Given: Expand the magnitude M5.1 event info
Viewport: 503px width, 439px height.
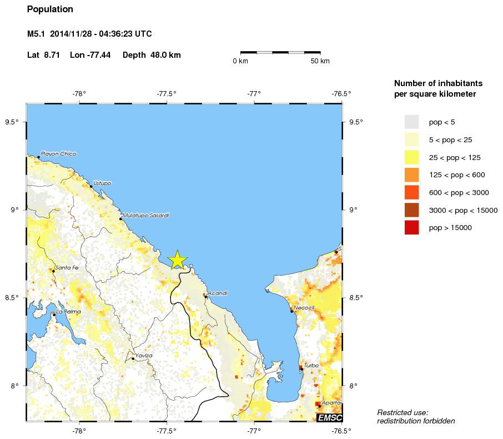Looking at the screenshot, I should tap(36, 34).
